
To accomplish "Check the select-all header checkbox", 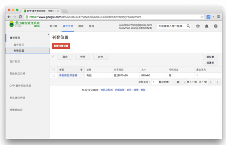I will (x=53, y=70).
